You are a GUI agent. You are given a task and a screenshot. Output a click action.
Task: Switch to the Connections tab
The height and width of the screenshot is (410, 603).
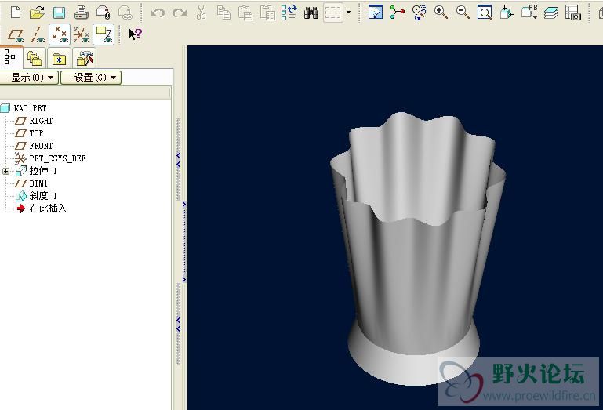[84, 59]
